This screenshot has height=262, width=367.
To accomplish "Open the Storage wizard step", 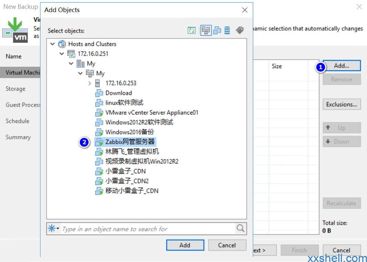I will click(x=15, y=89).
